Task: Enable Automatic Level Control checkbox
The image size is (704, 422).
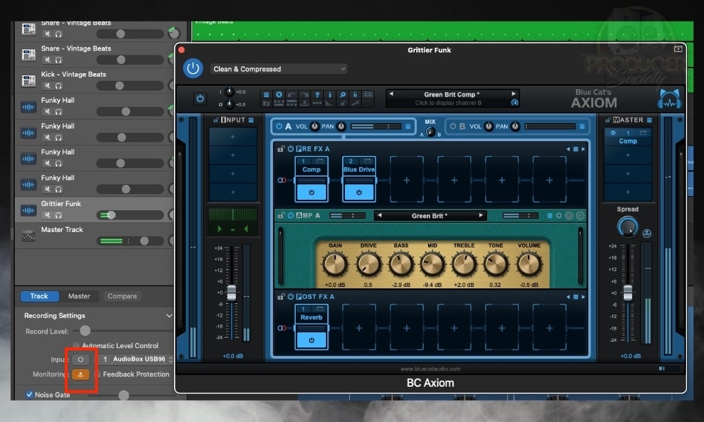Action: tap(76, 345)
